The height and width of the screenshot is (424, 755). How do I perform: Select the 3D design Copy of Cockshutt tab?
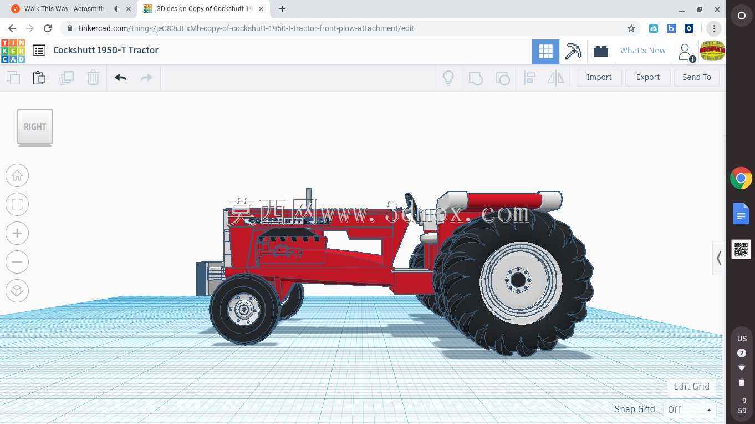pos(205,9)
